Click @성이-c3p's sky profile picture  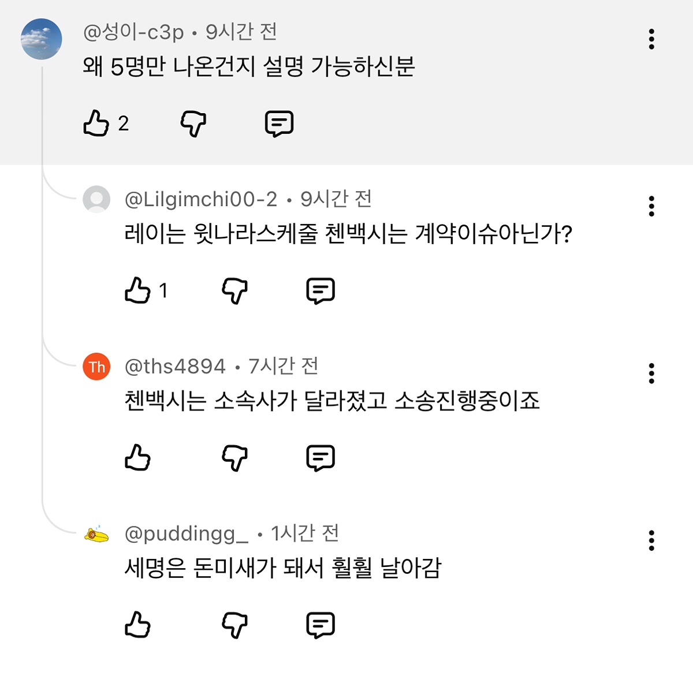point(42,39)
